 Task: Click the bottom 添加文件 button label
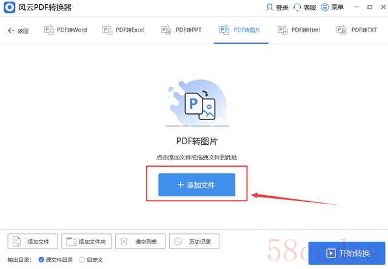click(x=38, y=242)
